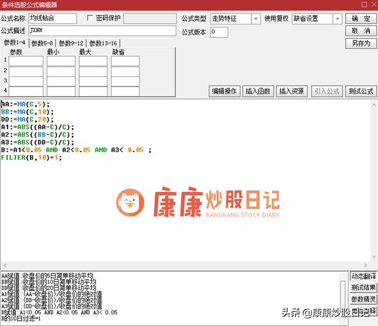Screen dimensions: 378x326
Task: Click the 公式描述 input field
Action: (102, 30)
